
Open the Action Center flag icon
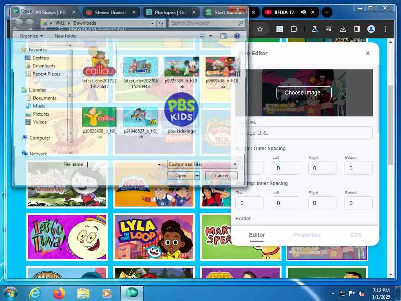point(352,294)
